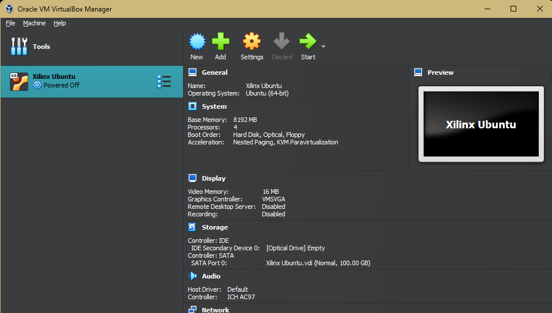Image resolution: width=552 pixels, height=313 pixels.
Task: Start the VM with the green arrow
Action: [308, 41]
